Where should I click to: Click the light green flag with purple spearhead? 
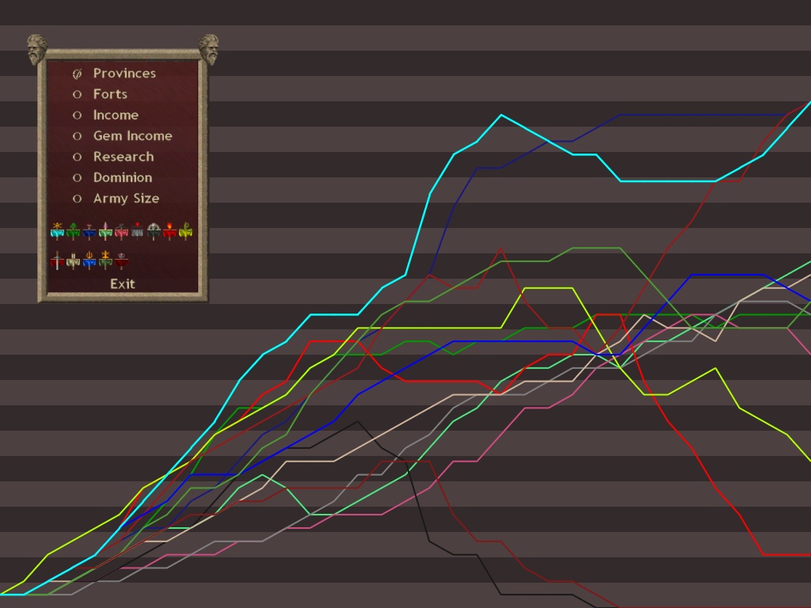coord(105,231)
